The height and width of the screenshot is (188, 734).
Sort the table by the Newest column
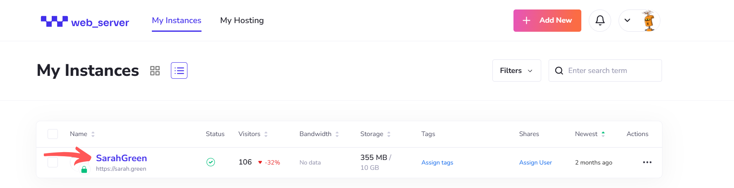point(590,134)
